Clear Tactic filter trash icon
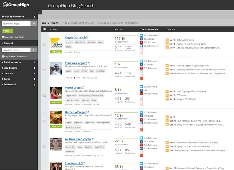Image resolution: width=234 pixels, height=170 pixels. point(35,79)
